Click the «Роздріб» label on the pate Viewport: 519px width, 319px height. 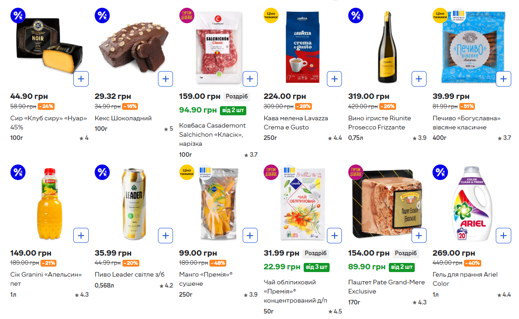pyautogui.click(x=405, y=253)
